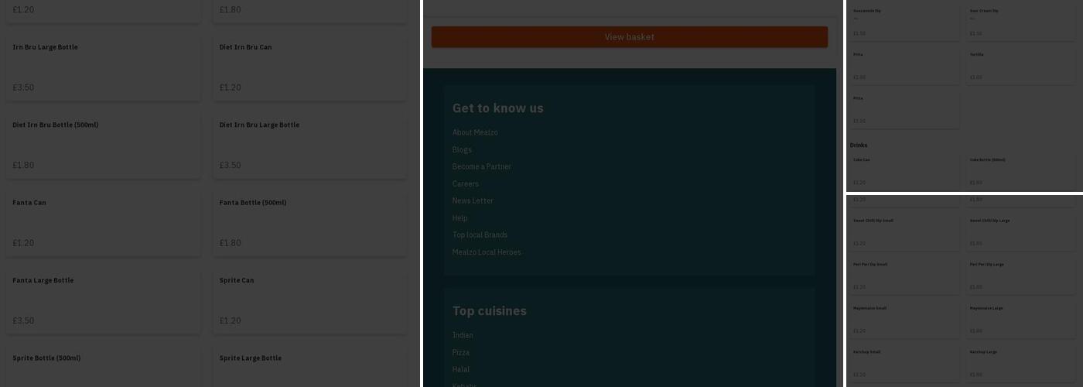Screen dimensions: 1083x387
Task: Visit the Mealzo Local Heroes link
Action: coord(487,252)
